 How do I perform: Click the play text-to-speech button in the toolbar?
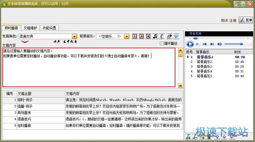pyautogui.click(x=135, y=36)
